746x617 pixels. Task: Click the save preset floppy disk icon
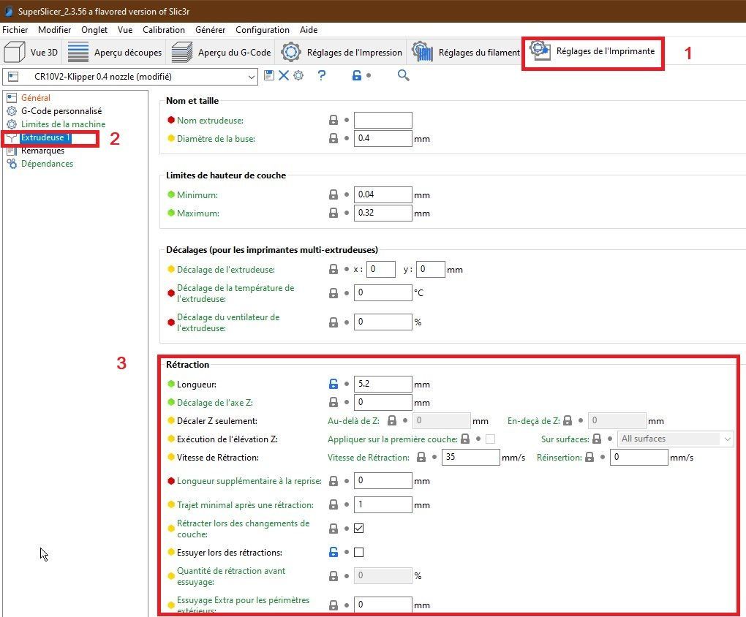pyautogui.click(x=269, y=75)
